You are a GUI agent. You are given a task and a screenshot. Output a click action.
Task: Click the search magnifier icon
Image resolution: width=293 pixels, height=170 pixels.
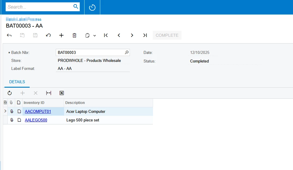pos(76,7)
